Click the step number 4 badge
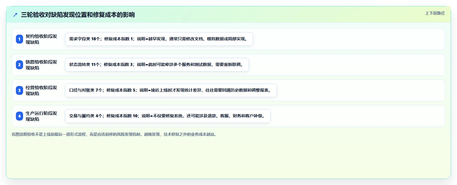 coord(19,116)
